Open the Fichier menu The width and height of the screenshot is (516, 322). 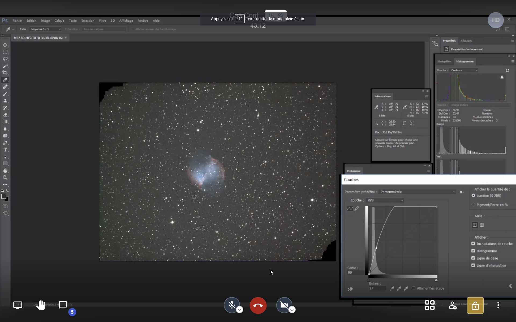pos(17,21)
